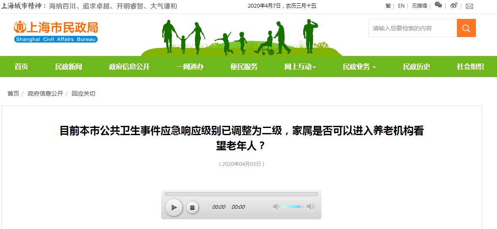497x229 pixels.
Task: Adjust the volume slider bar
Action: click(x=292, y=207)
